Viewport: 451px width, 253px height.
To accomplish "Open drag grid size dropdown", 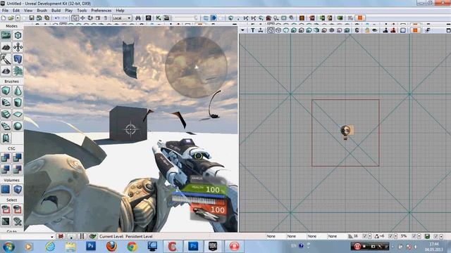I will point(370,236).
